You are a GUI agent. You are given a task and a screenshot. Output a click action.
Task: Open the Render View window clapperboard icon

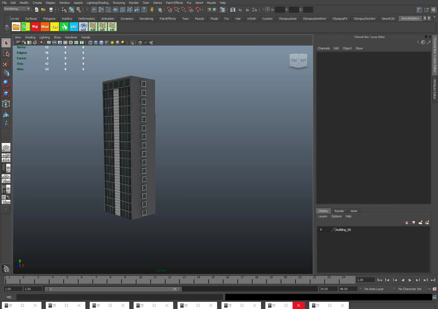(233, 10)
